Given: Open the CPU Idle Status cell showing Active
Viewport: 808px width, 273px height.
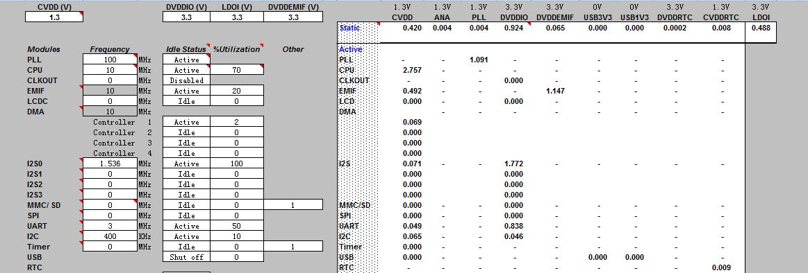Looking at the screenshot, I should point(186,70).
